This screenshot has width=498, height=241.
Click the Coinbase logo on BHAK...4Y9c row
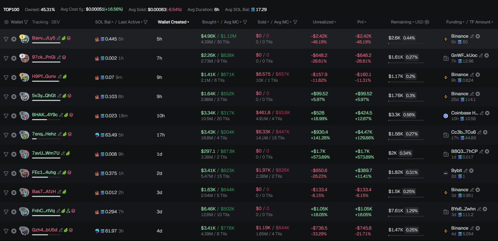coord(446,116)
